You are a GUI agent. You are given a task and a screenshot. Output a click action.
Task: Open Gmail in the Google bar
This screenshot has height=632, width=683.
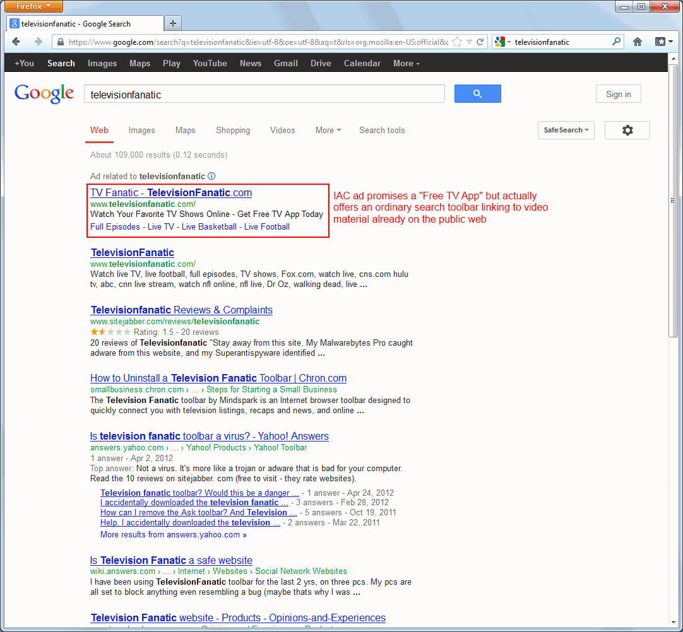tap(286, 63)
